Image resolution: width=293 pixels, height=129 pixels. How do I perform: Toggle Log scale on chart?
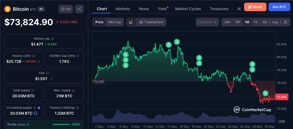coord(275,22)
